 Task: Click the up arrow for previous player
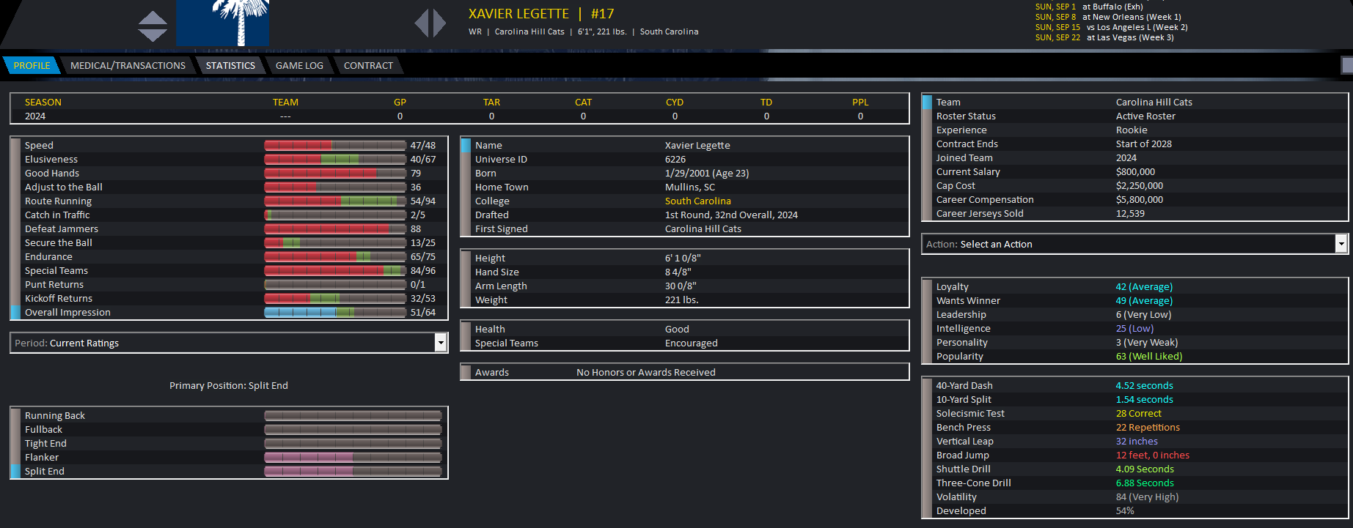tap(153, 18)
